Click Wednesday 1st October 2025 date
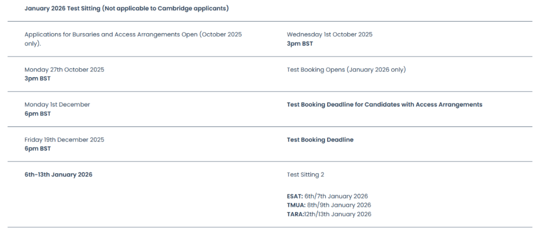The width and height of the screenshot is (540, 234). [329, 34]
